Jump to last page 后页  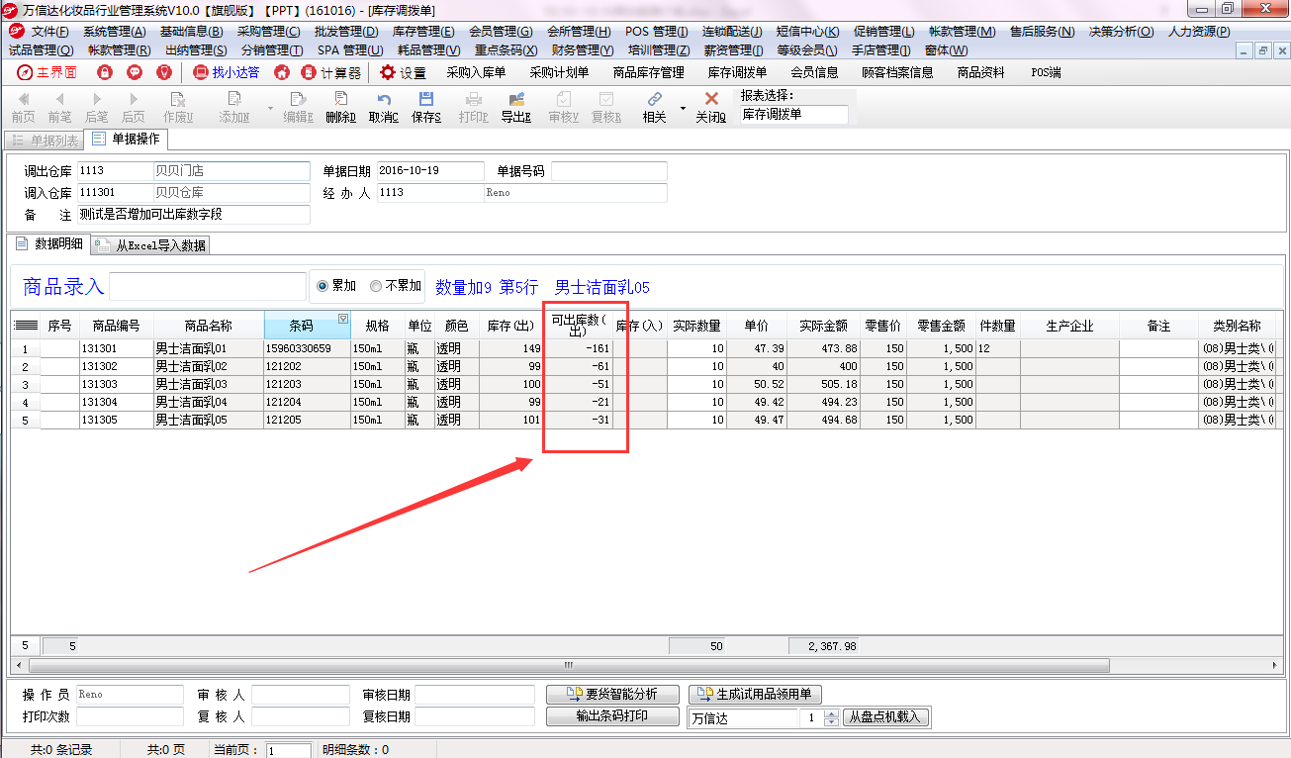[x=133, y=107]
